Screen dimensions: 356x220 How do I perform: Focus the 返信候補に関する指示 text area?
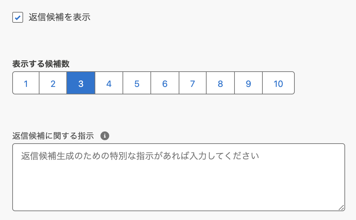point(178,177)
